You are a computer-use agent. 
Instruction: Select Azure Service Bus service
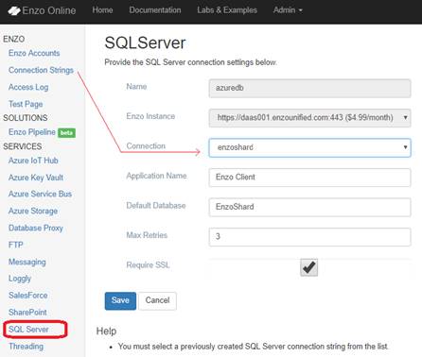[x=40, y=194]
